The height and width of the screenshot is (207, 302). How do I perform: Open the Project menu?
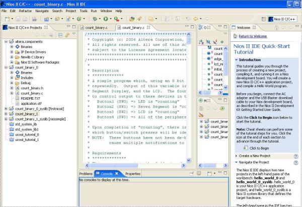[71, 11]
